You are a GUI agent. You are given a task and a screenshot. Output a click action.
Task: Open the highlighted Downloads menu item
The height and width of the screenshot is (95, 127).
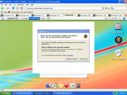click(34, 18)
